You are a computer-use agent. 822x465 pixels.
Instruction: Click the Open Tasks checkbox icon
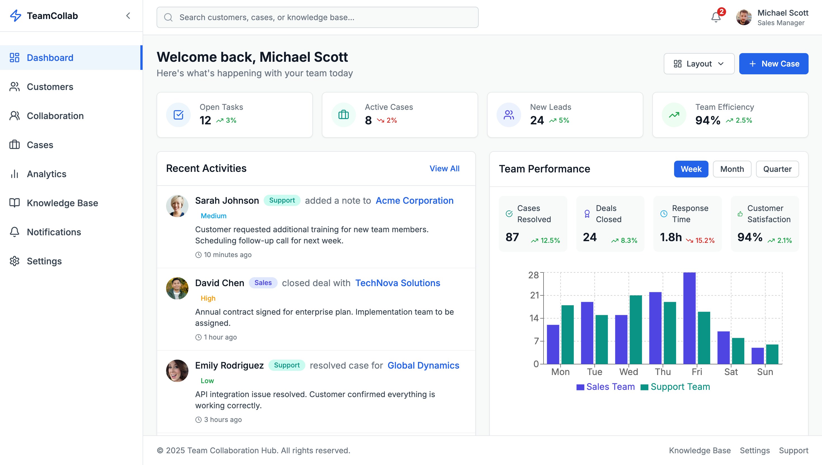(178, 115)
